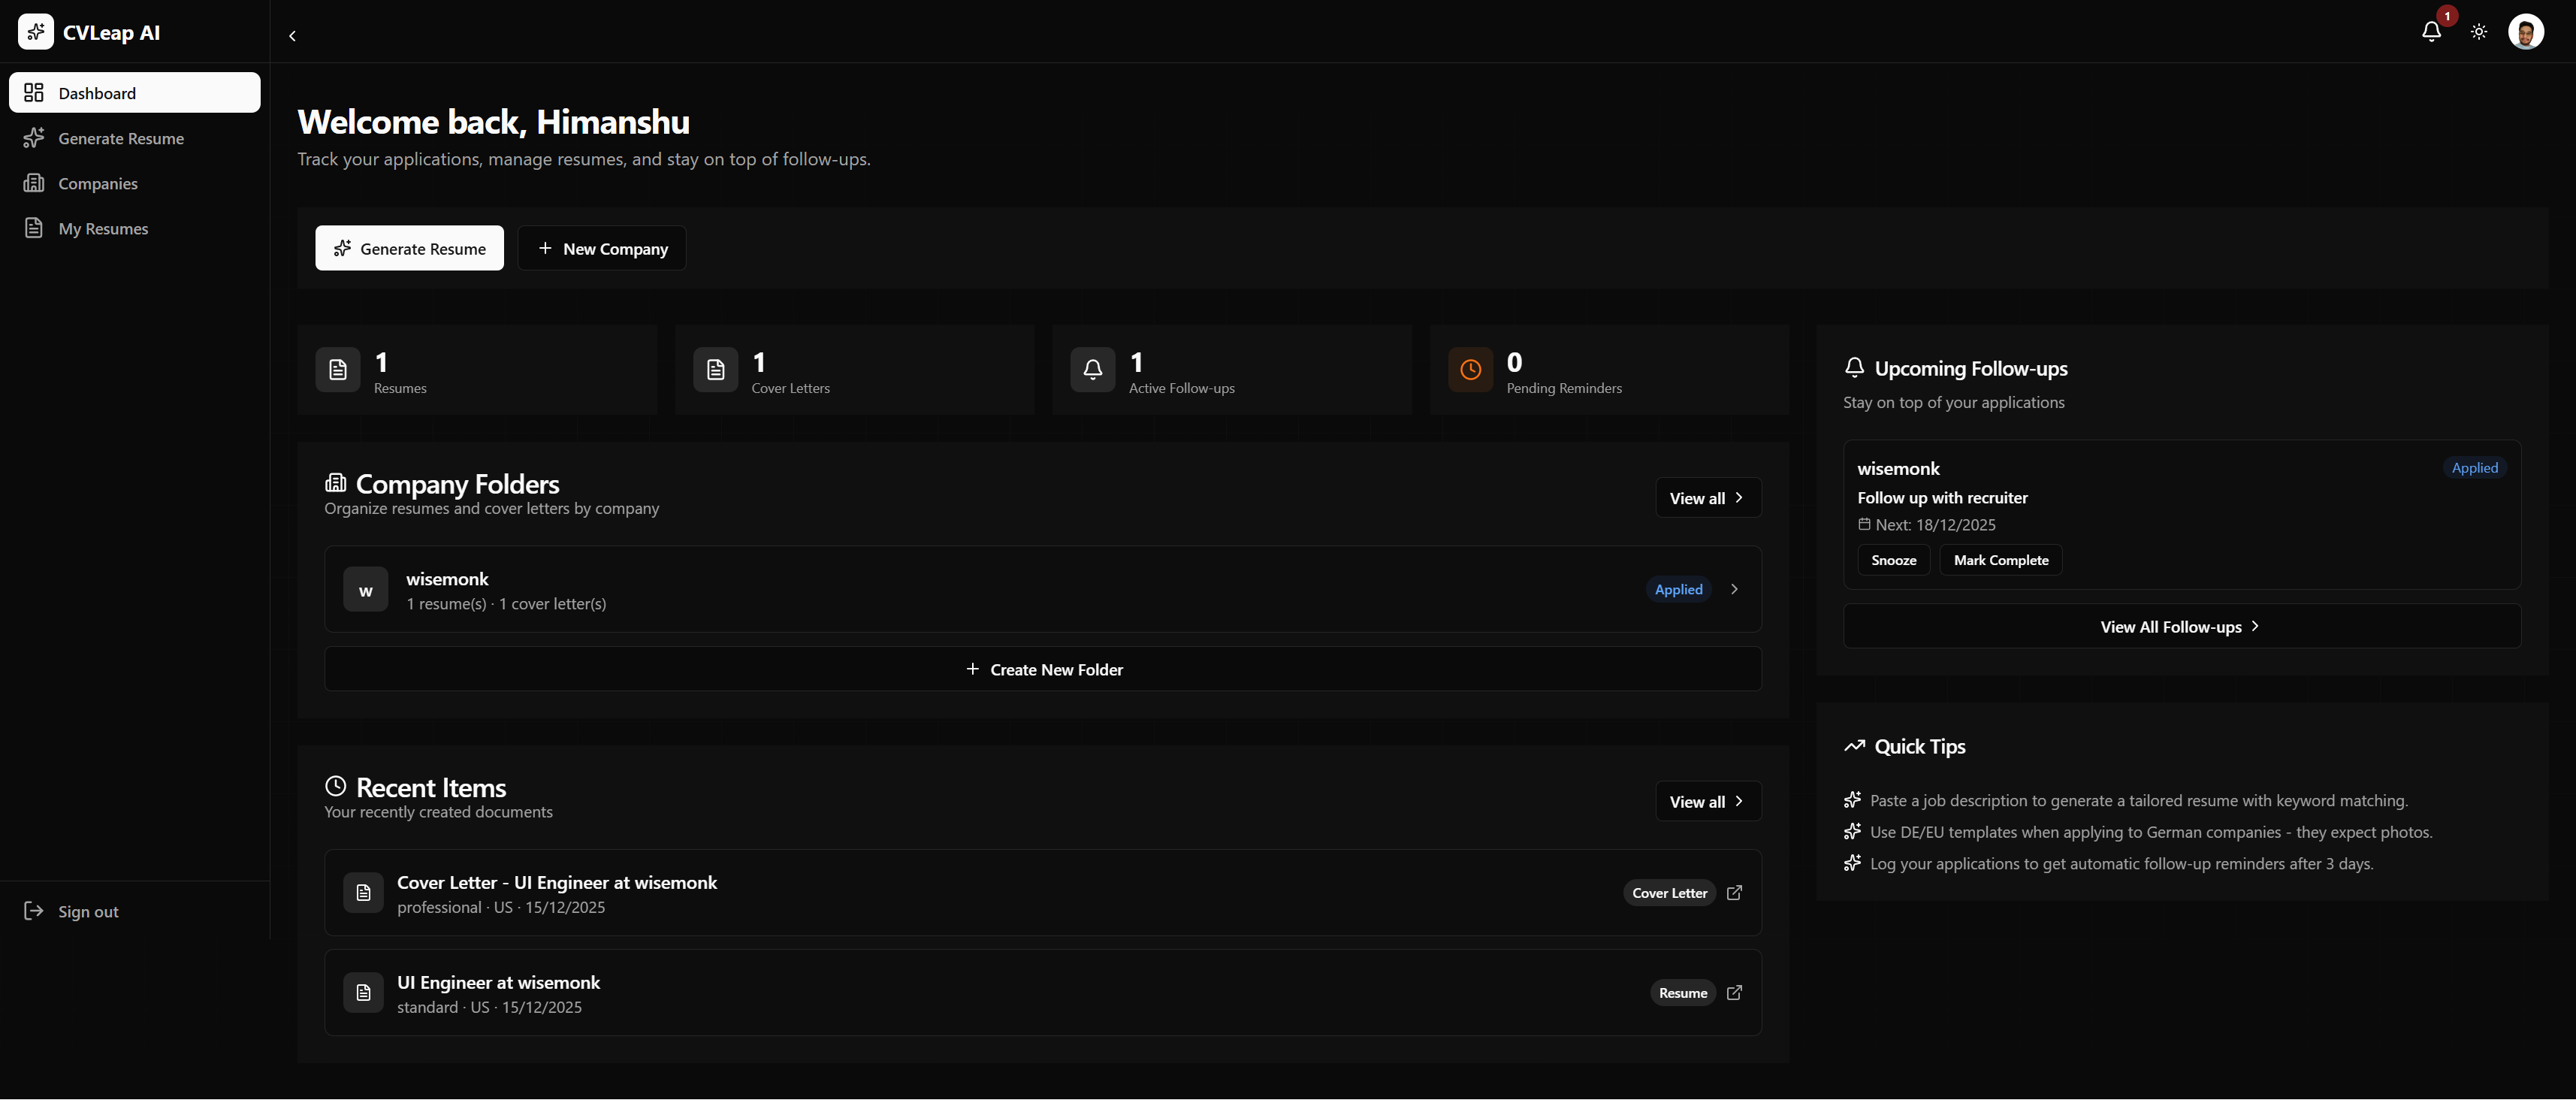Viewport: 2576px width, 1100px height.
Task: Click Applied badge in Upcoming Follow-ups
Action: (x=2475, y=468)
